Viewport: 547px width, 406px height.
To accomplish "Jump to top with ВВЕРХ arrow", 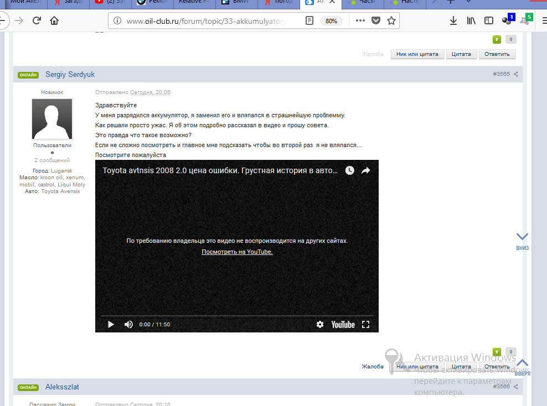I will point(522,367).
